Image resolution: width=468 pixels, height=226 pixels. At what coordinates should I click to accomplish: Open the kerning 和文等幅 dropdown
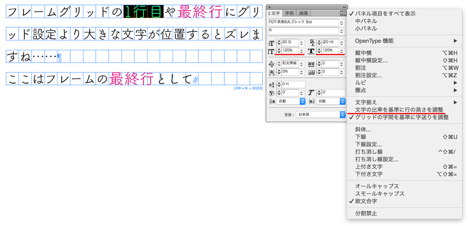click(x=302, y=64)
